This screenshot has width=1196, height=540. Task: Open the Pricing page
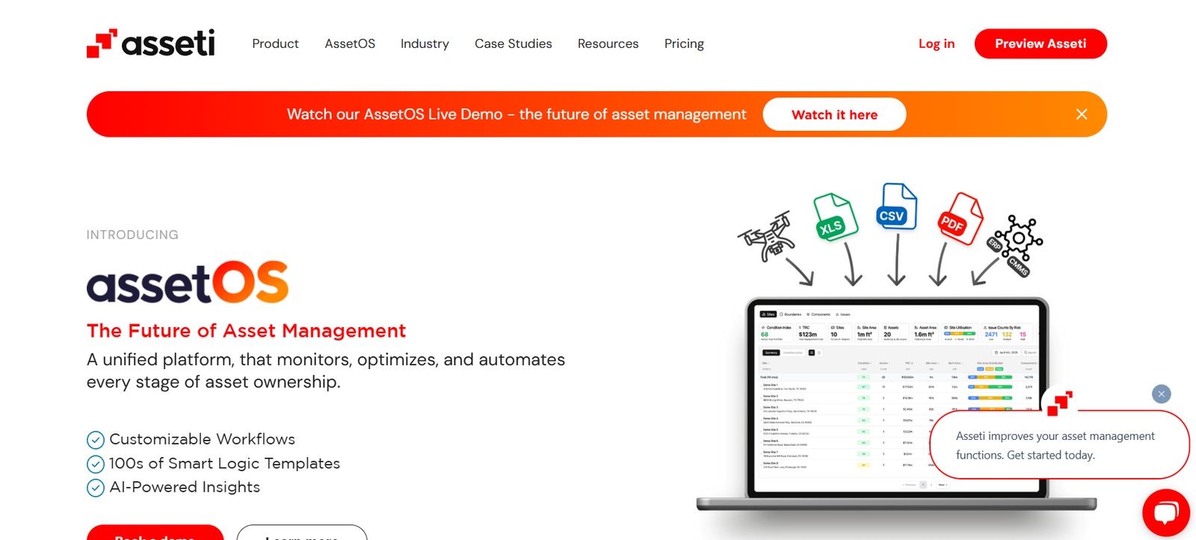pyautogui.click(x=684, y=44)
